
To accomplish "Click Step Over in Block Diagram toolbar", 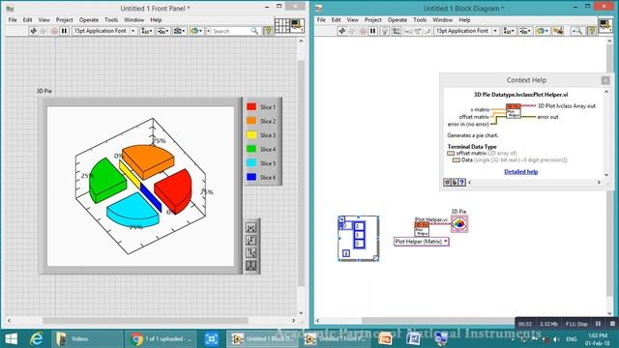I will [418, 31].
